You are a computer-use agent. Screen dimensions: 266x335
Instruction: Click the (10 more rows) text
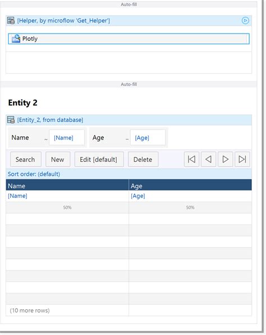(x=30, y=310)
